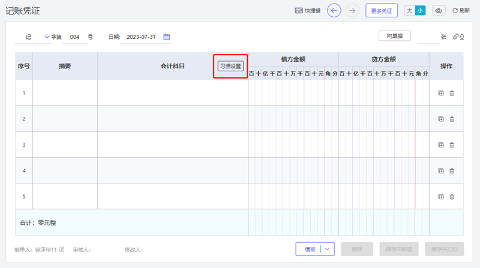
Task: Copy row 2 with insert icon
Action: pos(441,119)
